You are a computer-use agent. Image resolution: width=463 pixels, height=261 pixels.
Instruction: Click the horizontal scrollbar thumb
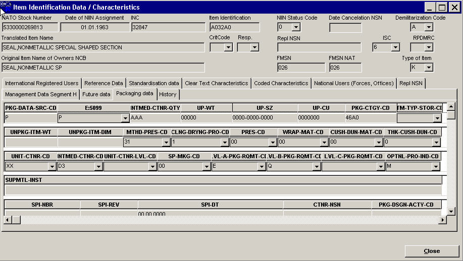(x=16, y=220)
